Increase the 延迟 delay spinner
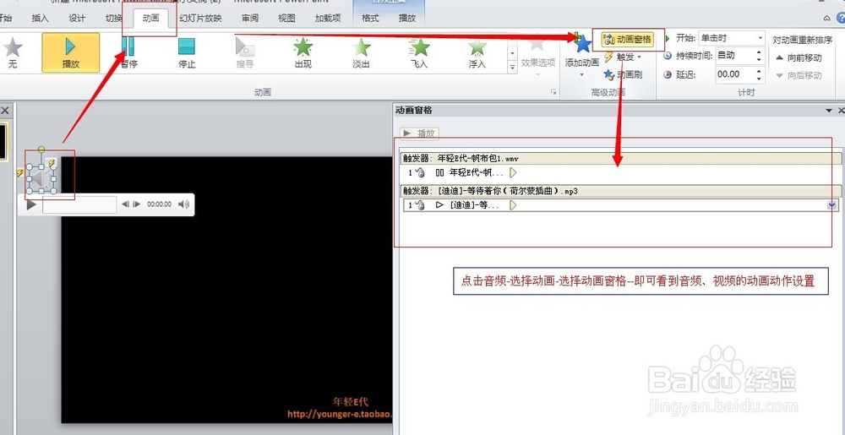The image size is (845, 435). point(759,71)
